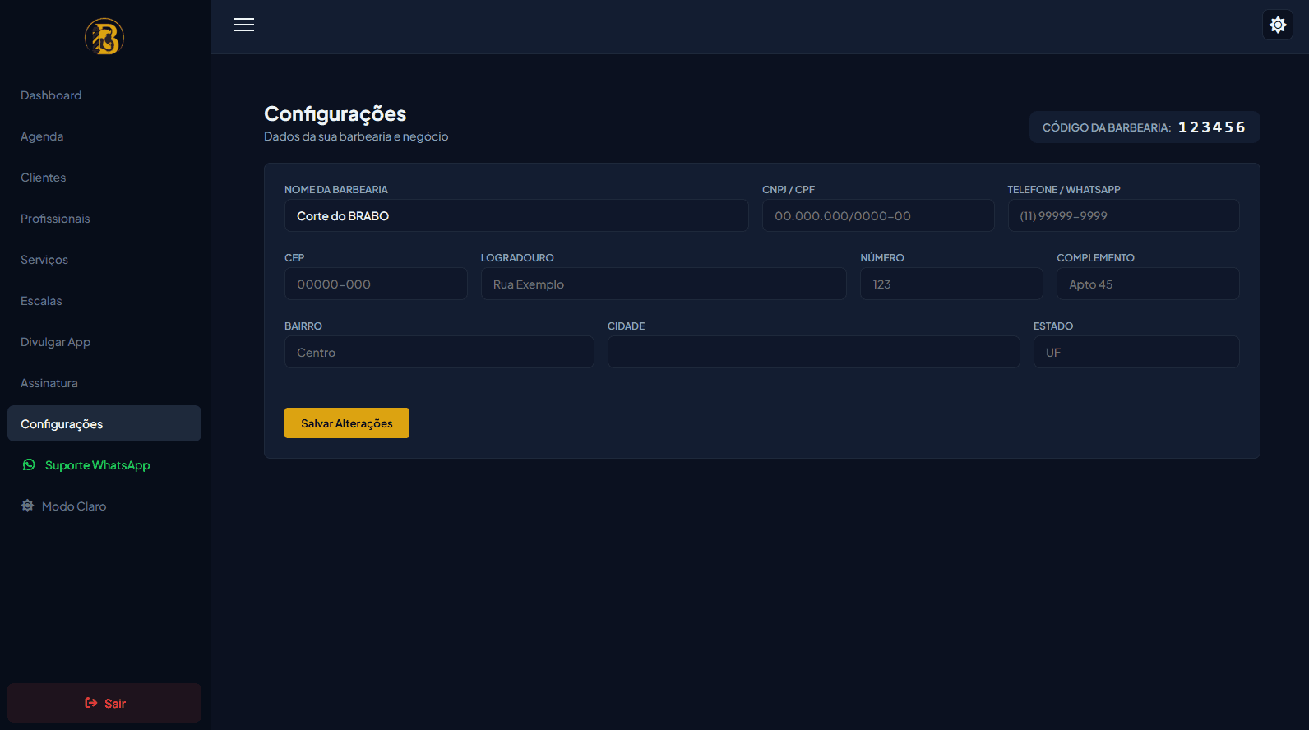Open Divulgar App
1309x730 pixels.
click(x=104, y=342)
